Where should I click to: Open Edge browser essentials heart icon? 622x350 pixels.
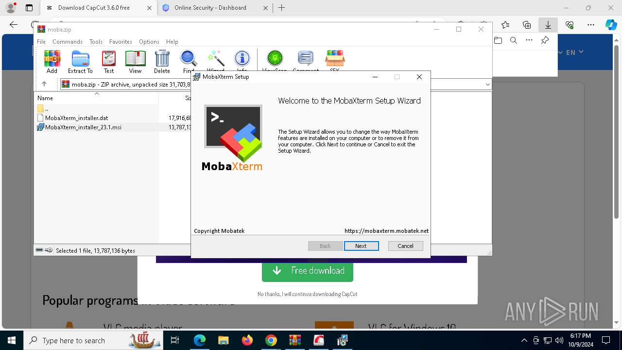tap(570, 25)
